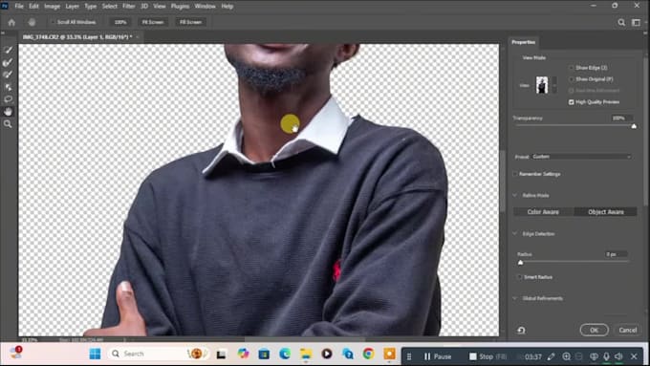Open the Windows Start menu
This screenshot has width=650, height=366.
tap(95, 354)
